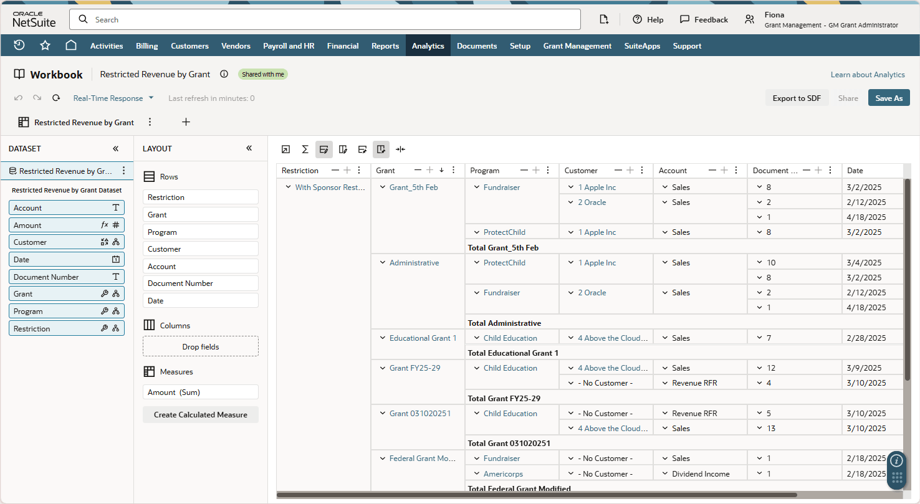Click the Export to SDF button
Screen dimensions: 920x504
[x=797, y=98]
